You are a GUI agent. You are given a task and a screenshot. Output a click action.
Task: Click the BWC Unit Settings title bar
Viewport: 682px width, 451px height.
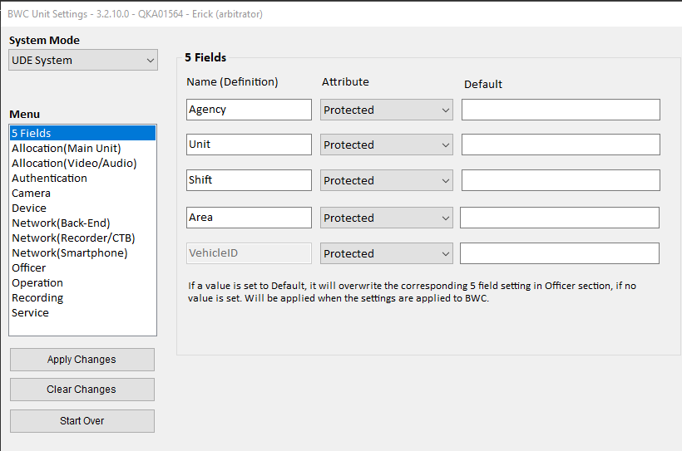pos(341,14)
